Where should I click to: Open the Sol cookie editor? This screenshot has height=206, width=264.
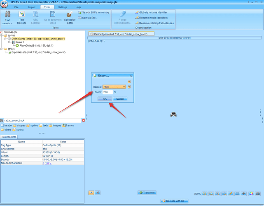pyautogui.click(x=69, y=17)
